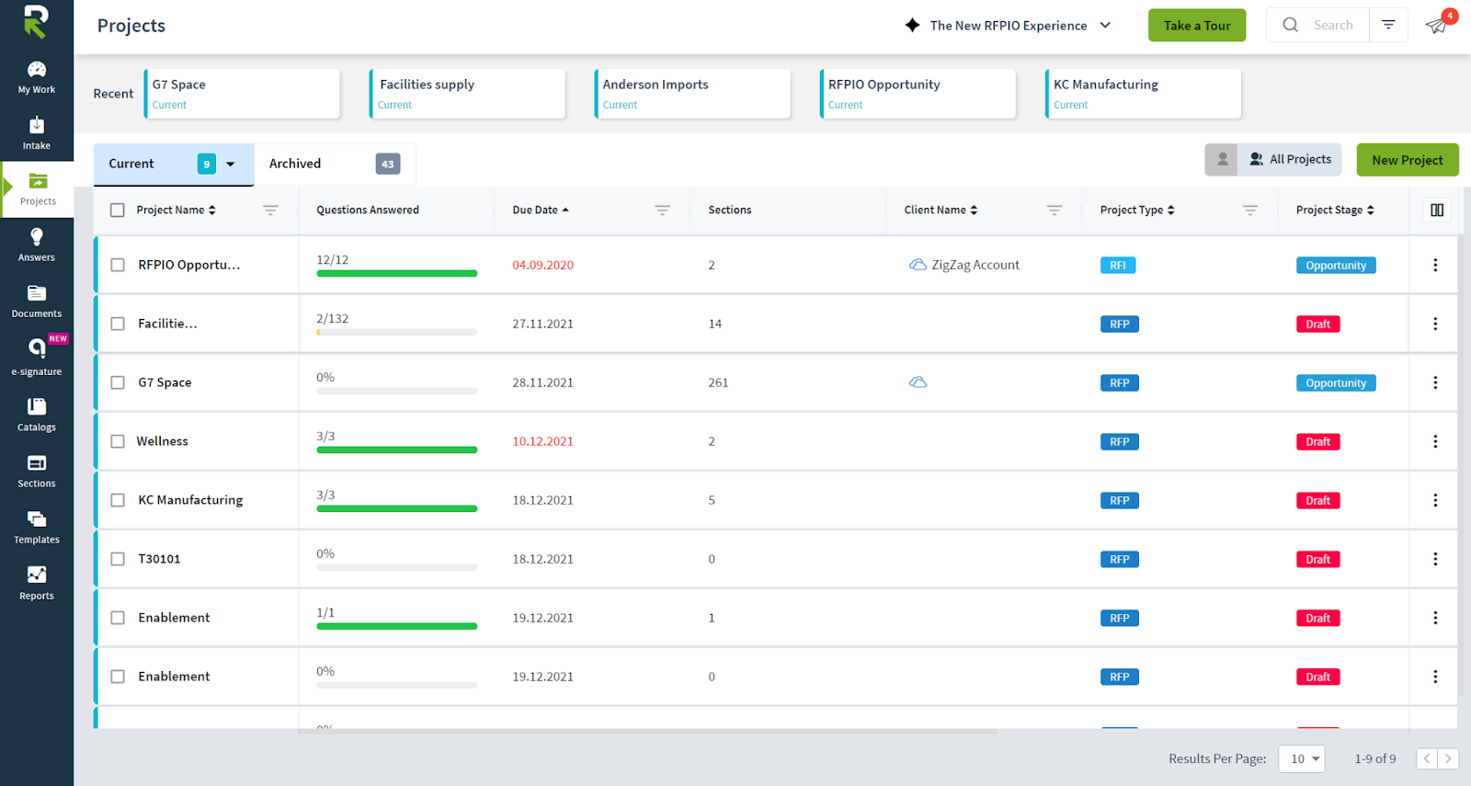
Task: Click the New Project button
Action: click(x=1408, y=160)
